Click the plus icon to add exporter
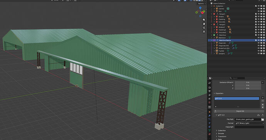266x140 pixels. 263,97
